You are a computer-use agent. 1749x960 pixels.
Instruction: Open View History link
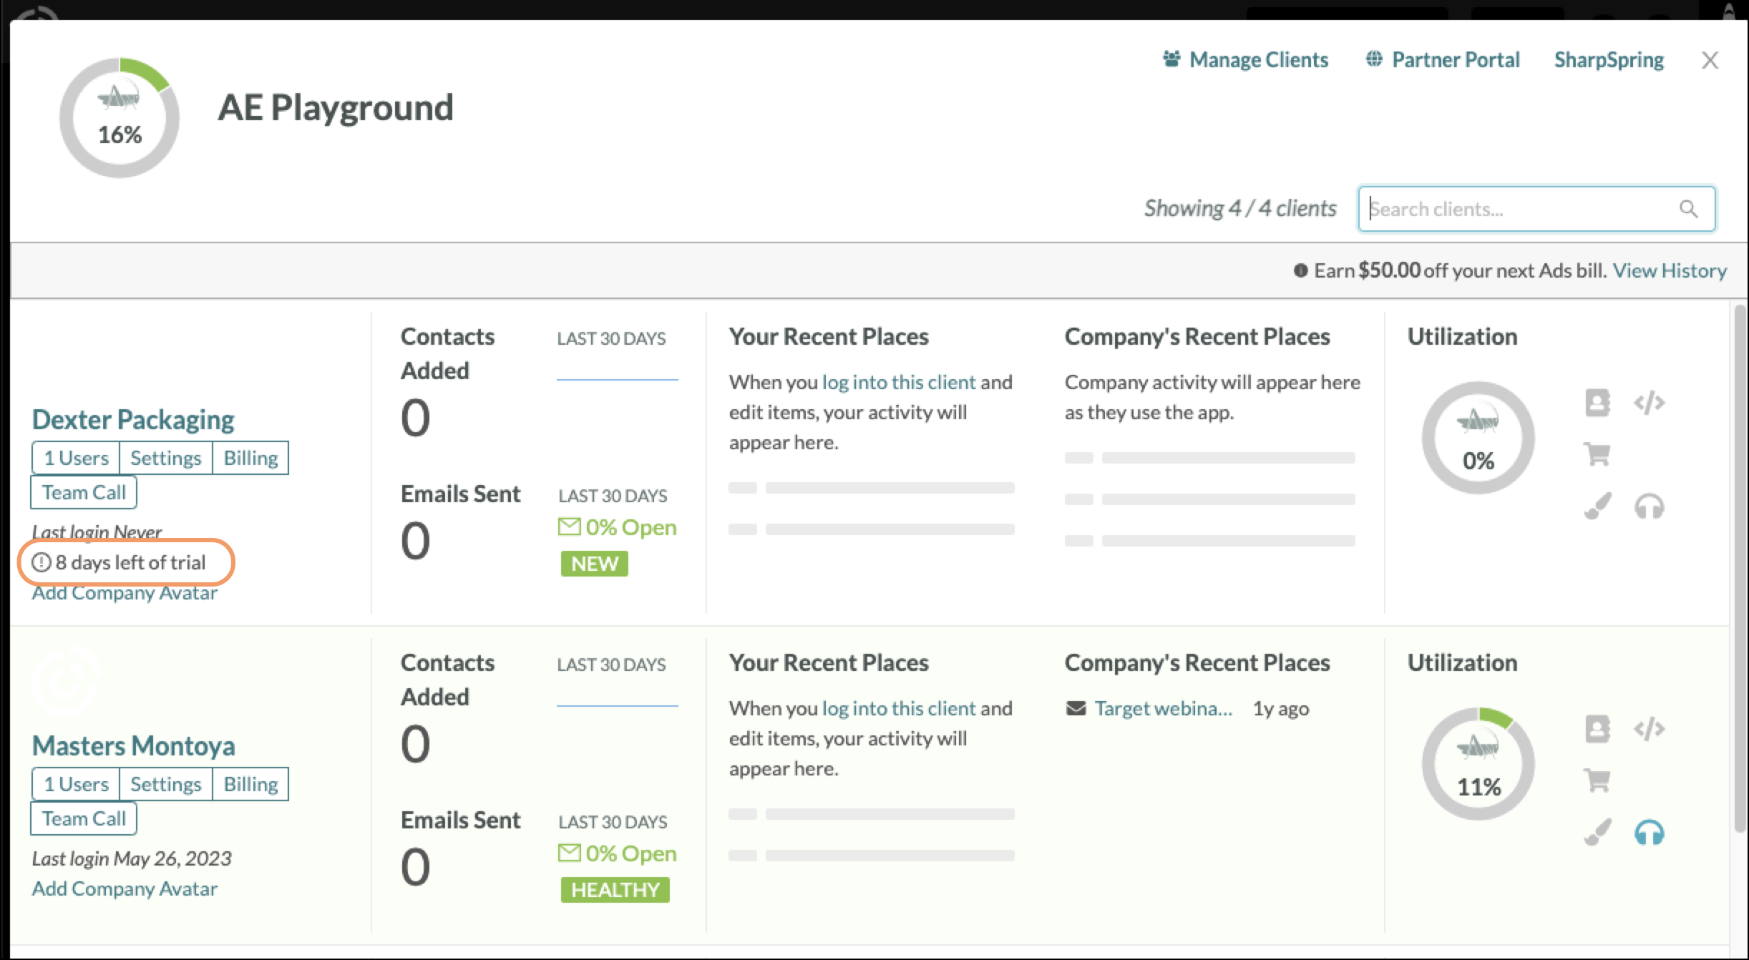(x=1670, y=270)
